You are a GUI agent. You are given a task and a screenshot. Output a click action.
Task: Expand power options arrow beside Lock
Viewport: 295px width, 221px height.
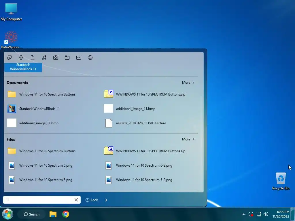click(x=106, y=200)
